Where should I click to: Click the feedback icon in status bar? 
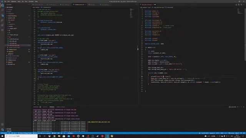point(241,133)
